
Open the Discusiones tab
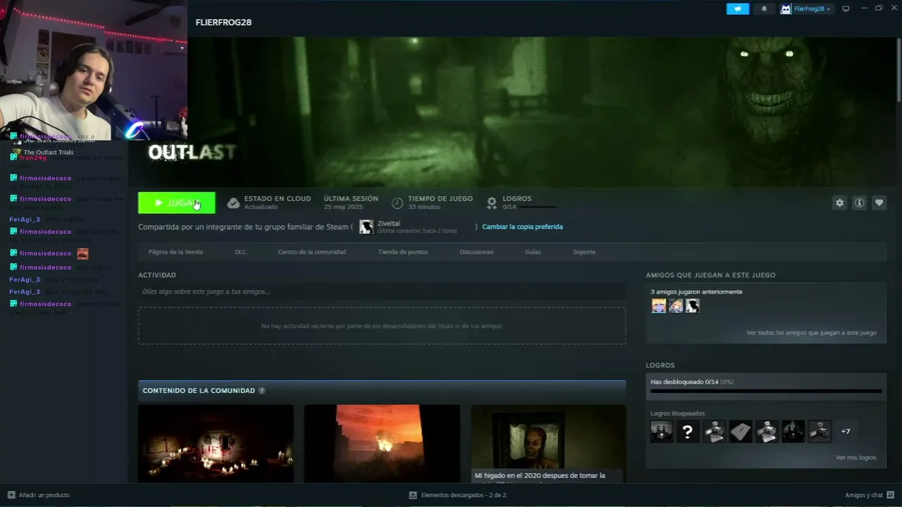476,252
